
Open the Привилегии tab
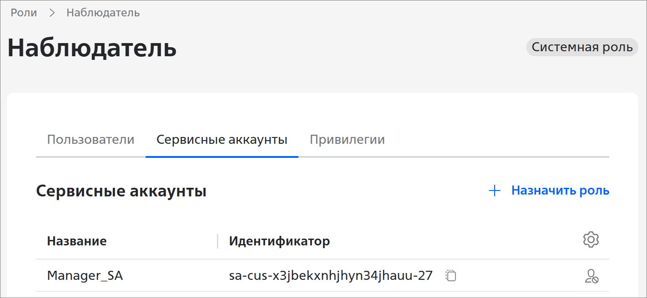(347, 140)
